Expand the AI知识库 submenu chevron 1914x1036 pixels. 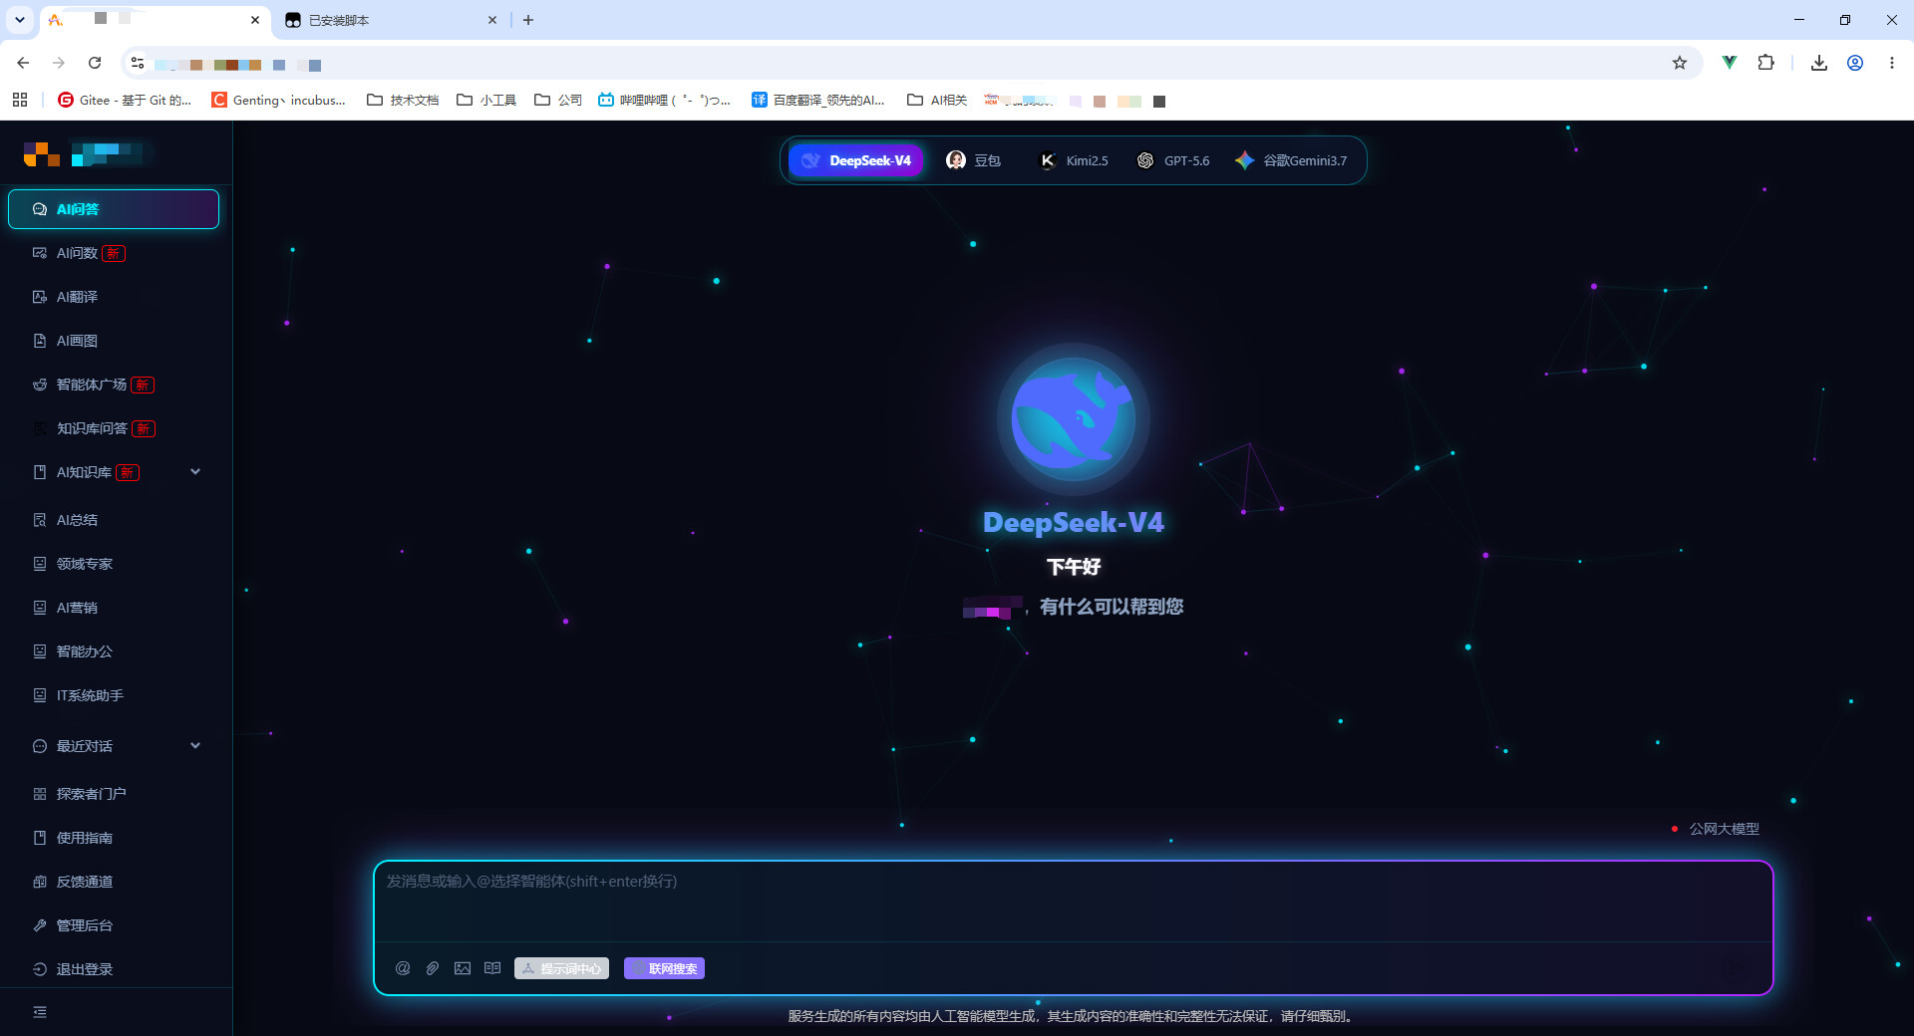195,472
